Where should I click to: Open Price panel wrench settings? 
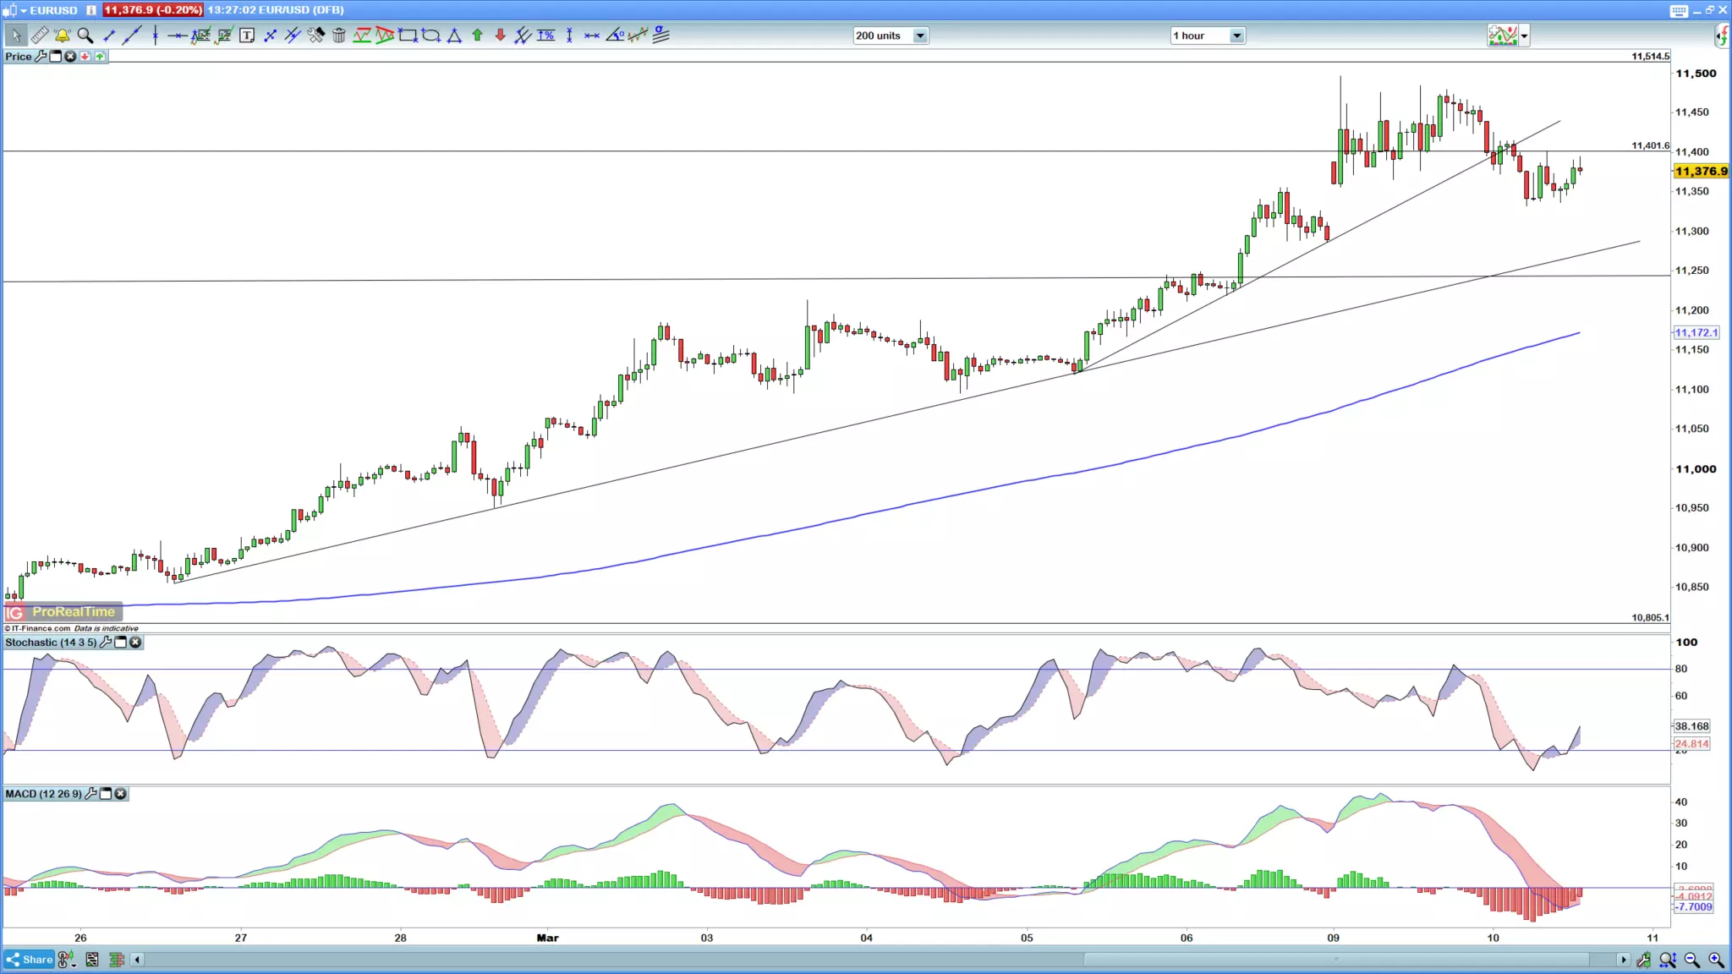point(41,57)
